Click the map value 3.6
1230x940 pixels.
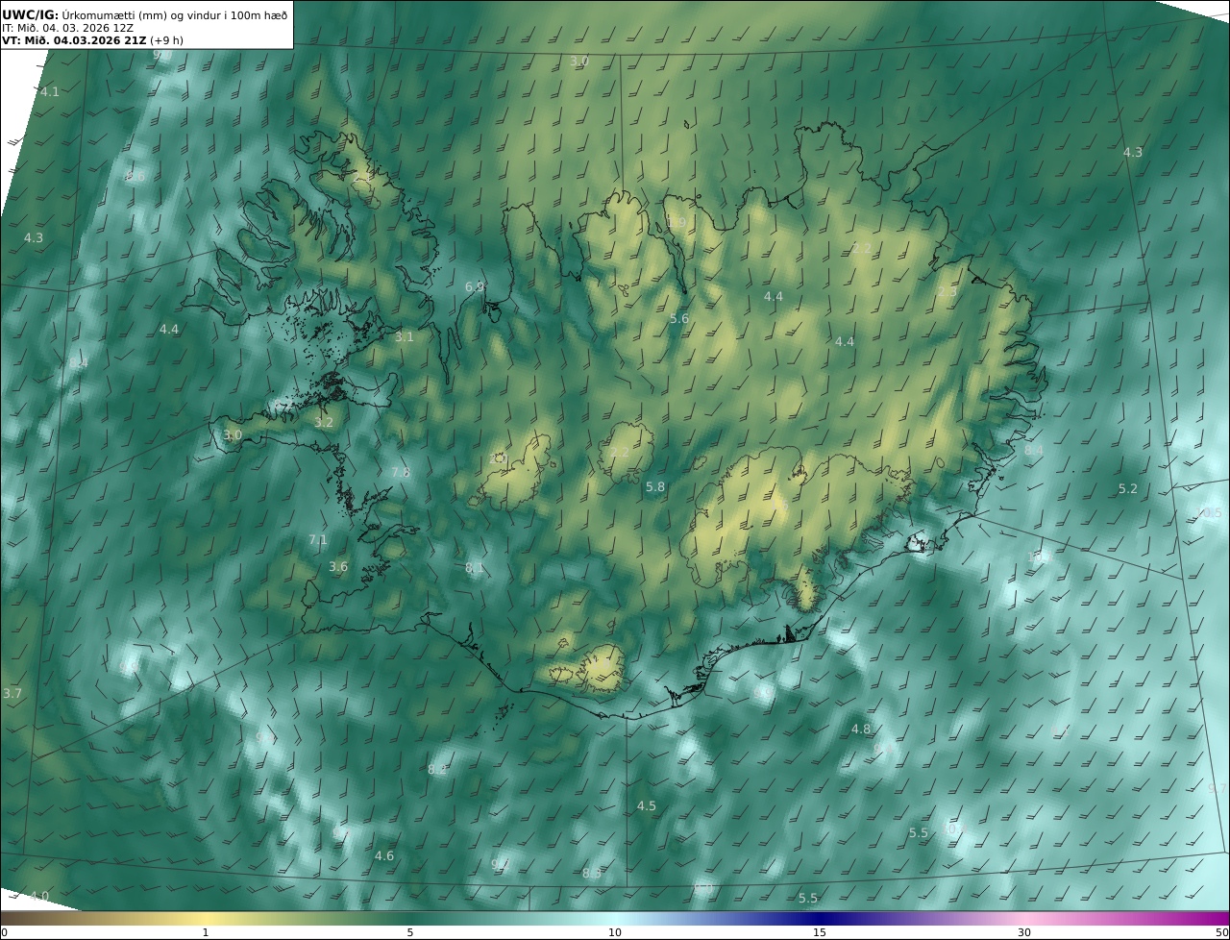point(338,567)
